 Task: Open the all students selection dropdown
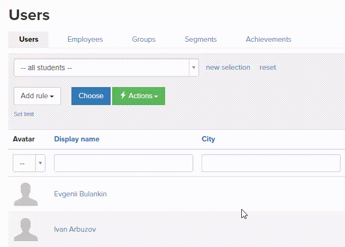[101, 68]
